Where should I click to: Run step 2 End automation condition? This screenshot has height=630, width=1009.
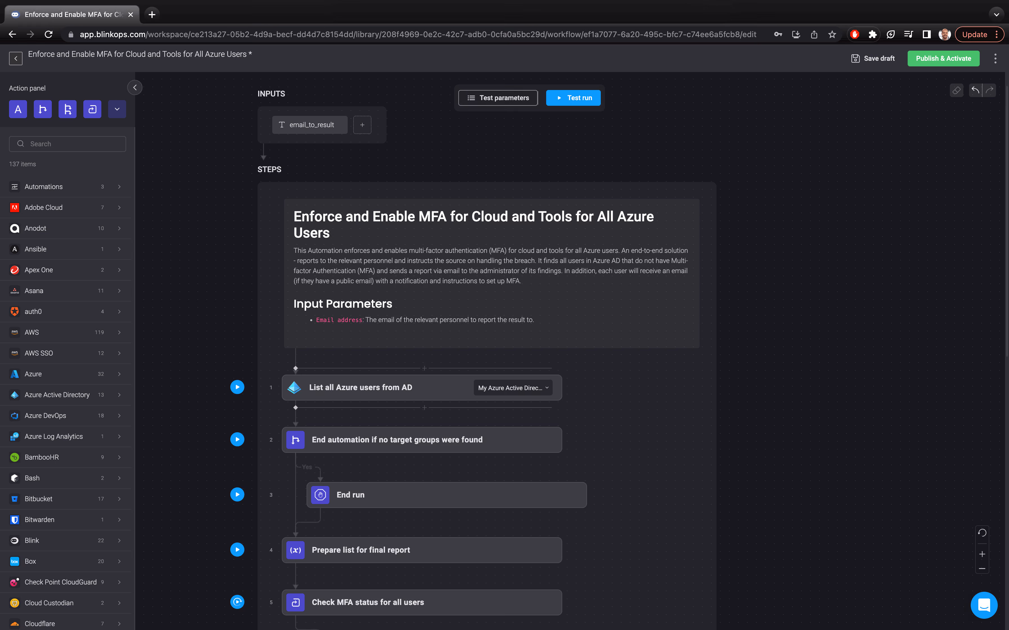(x=237, y=439)
